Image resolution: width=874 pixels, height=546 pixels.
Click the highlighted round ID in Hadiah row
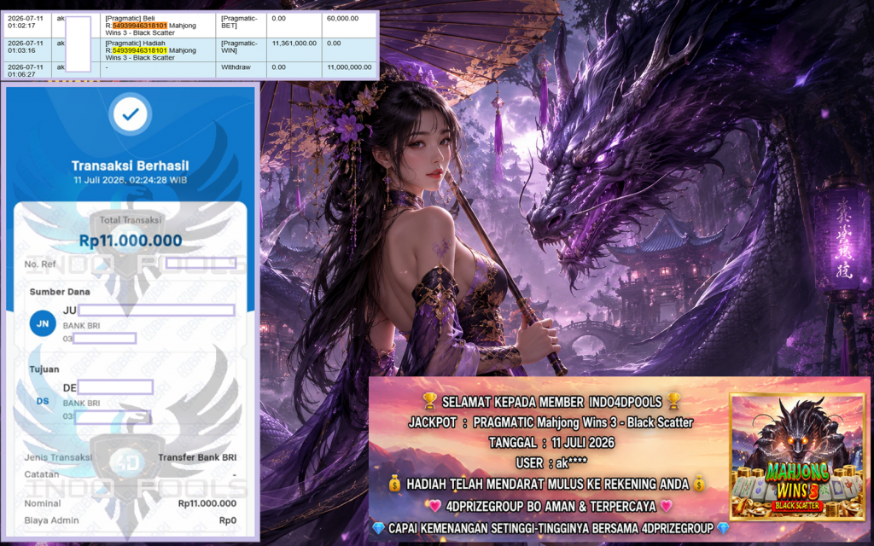tap(139, 50)
